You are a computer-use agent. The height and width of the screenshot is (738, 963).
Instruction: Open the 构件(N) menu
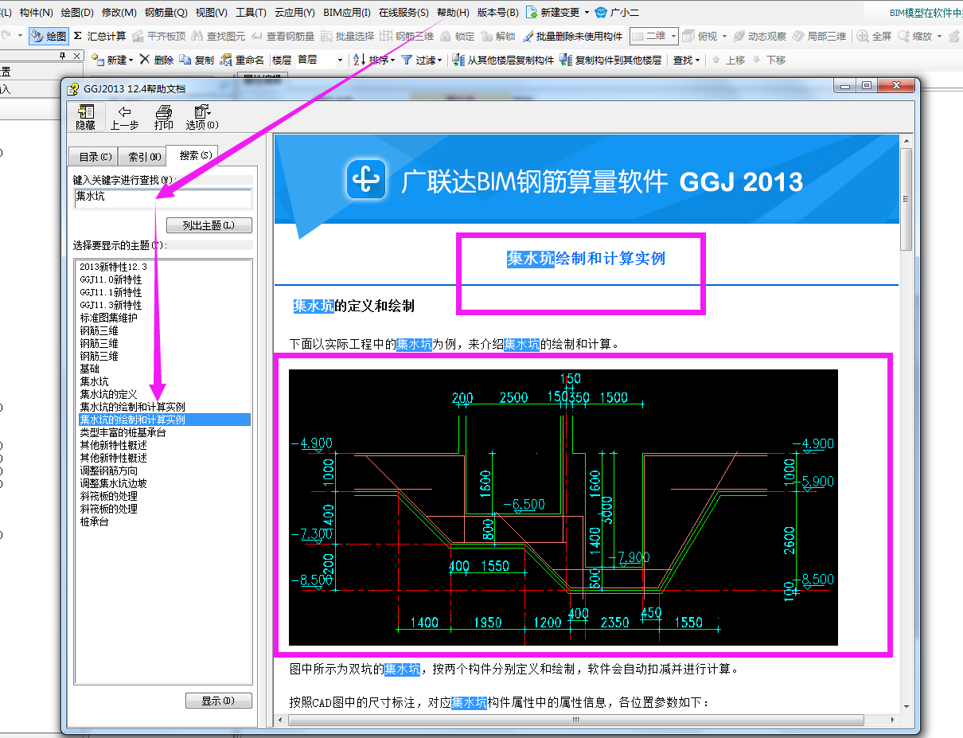coord(37,13)
